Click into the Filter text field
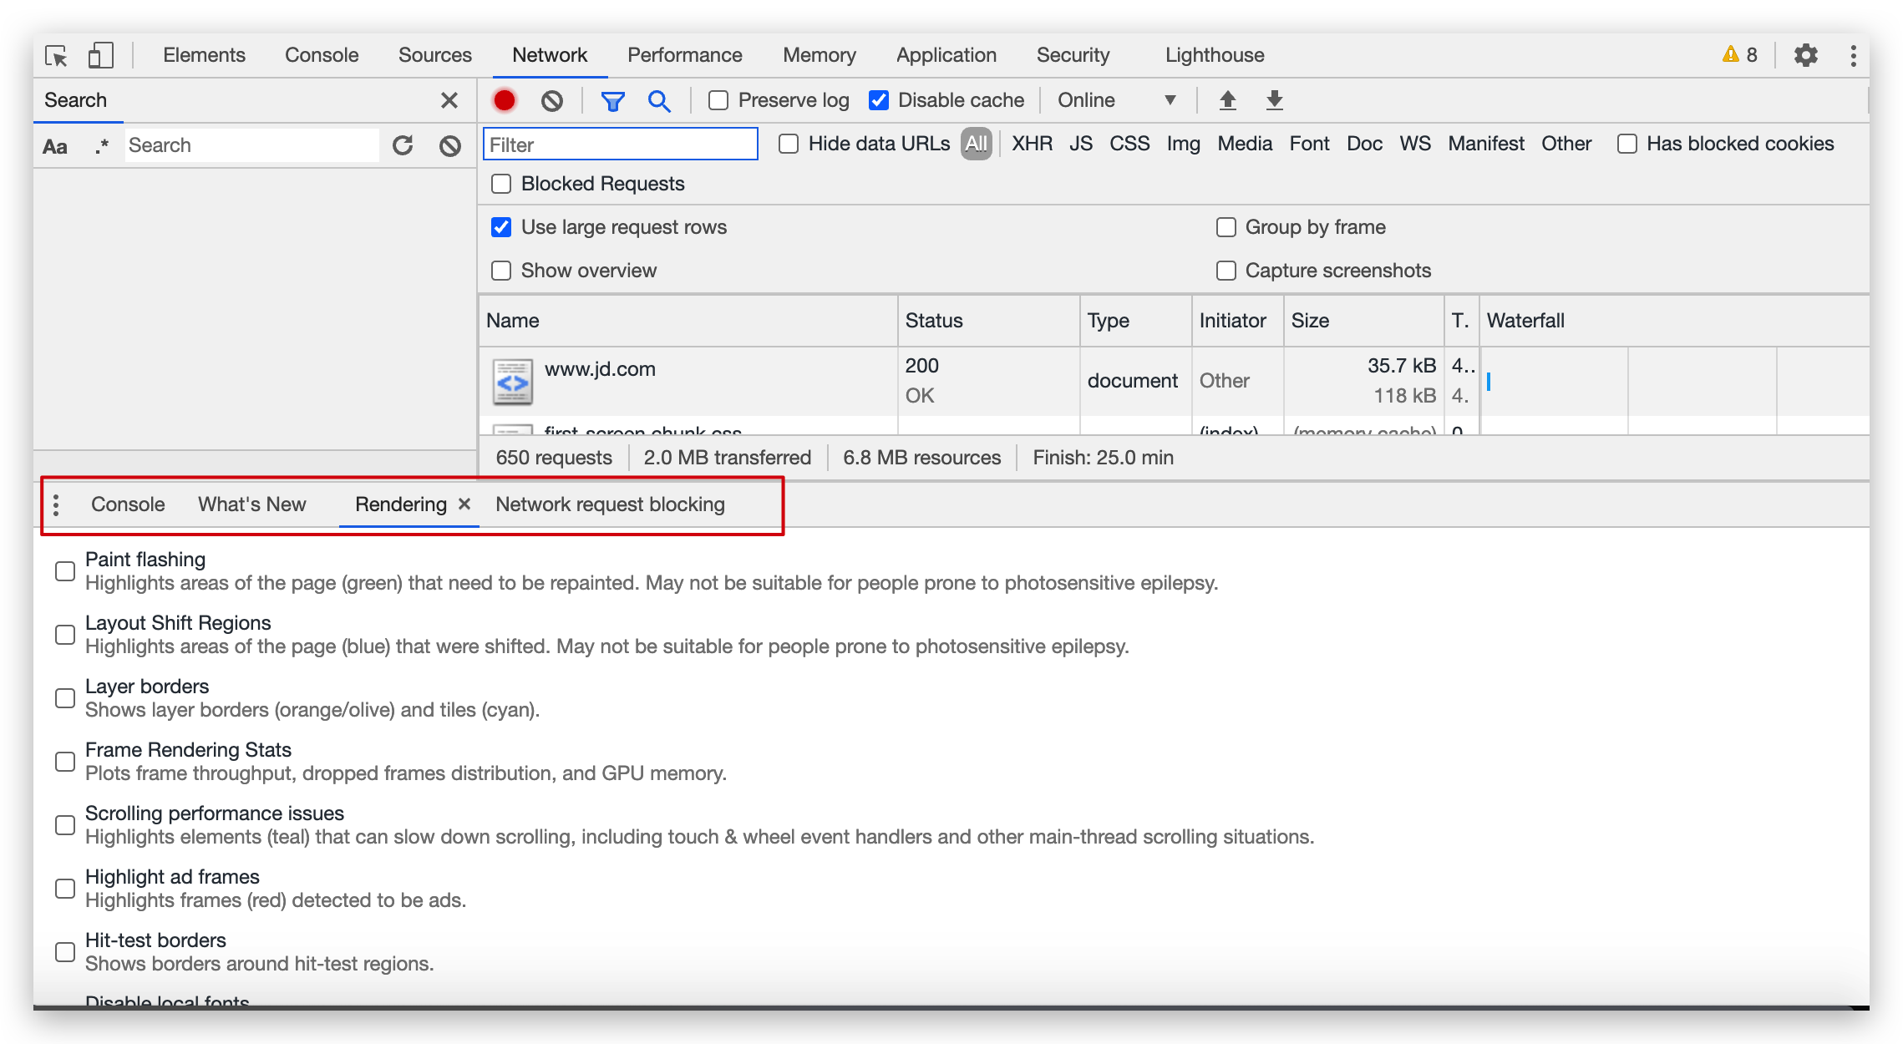The image size is (1903, 1044). 620,144
